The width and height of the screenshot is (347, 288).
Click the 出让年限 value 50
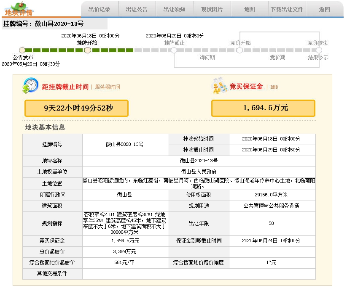coord(271,223)
